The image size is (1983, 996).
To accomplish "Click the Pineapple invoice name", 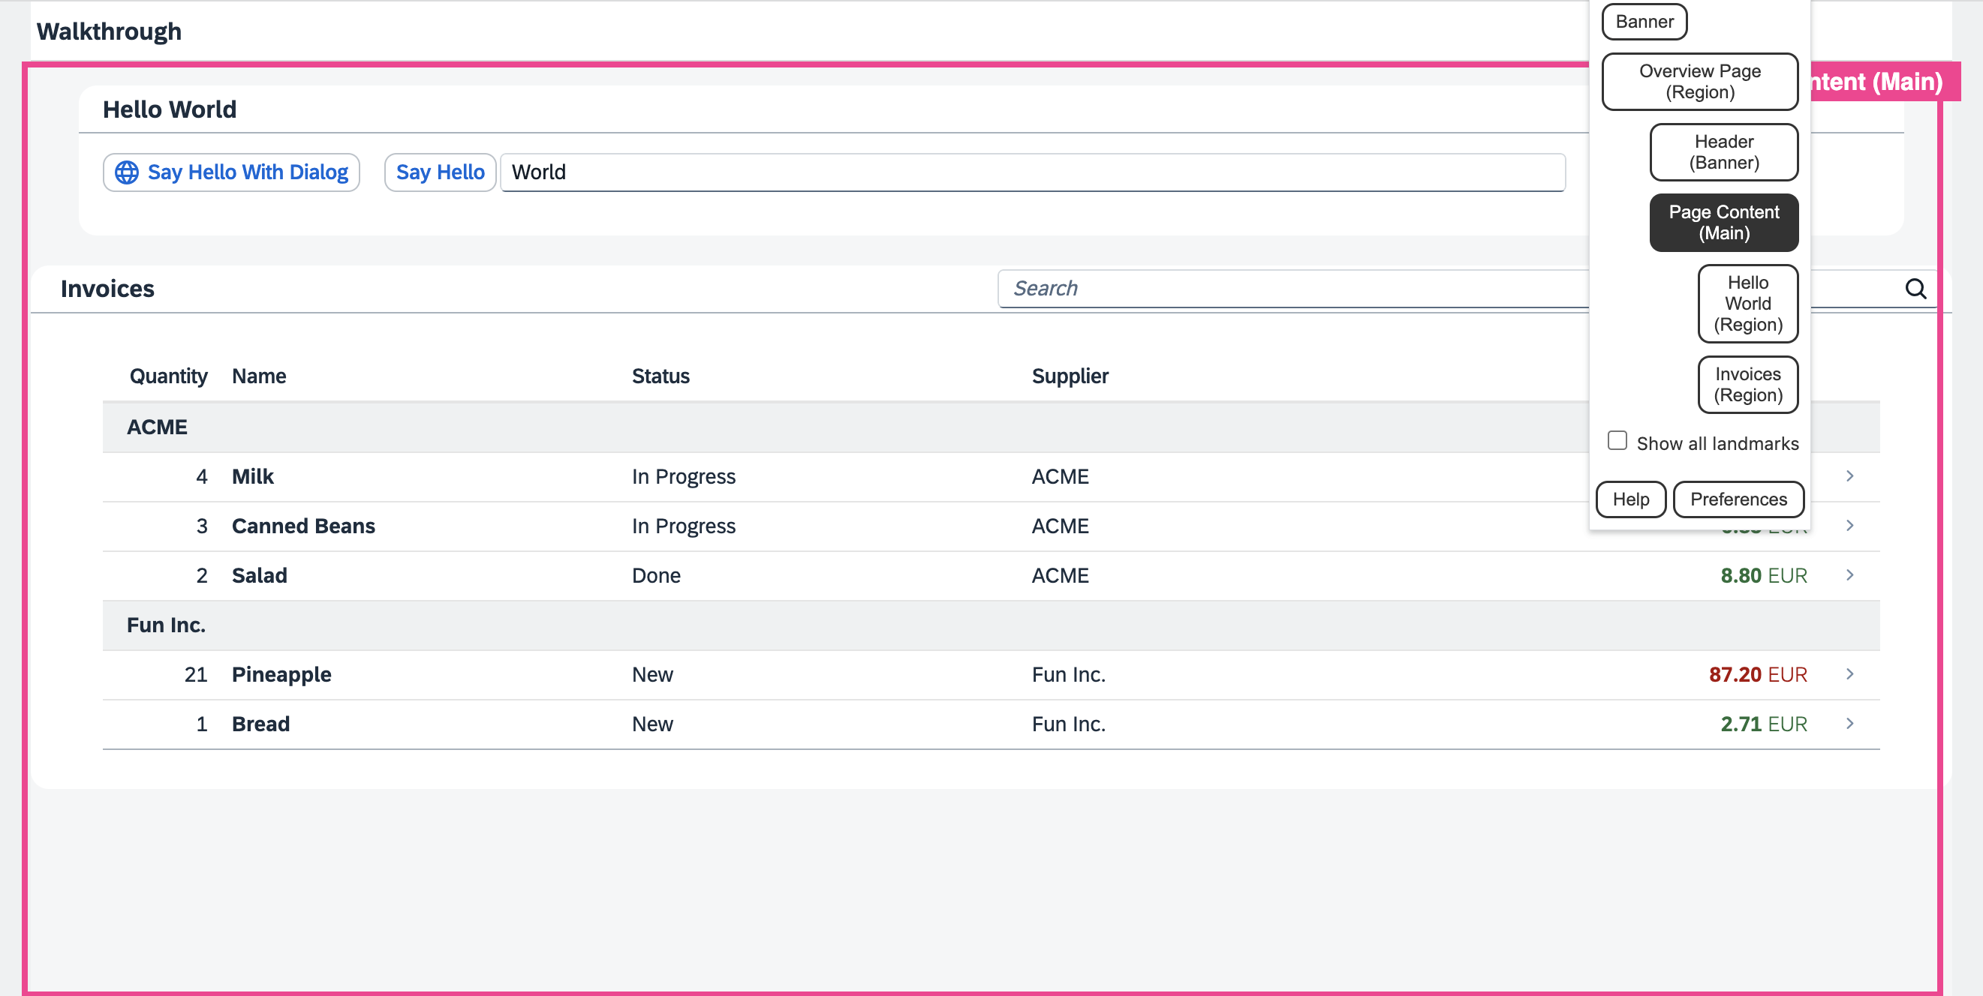I will [281, 674].
